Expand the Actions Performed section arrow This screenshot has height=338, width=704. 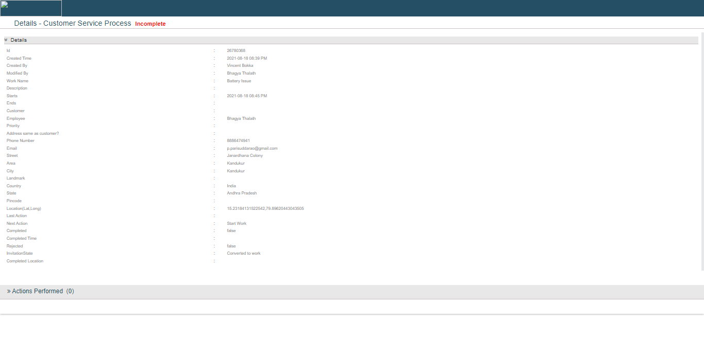[x=9, y=291]
